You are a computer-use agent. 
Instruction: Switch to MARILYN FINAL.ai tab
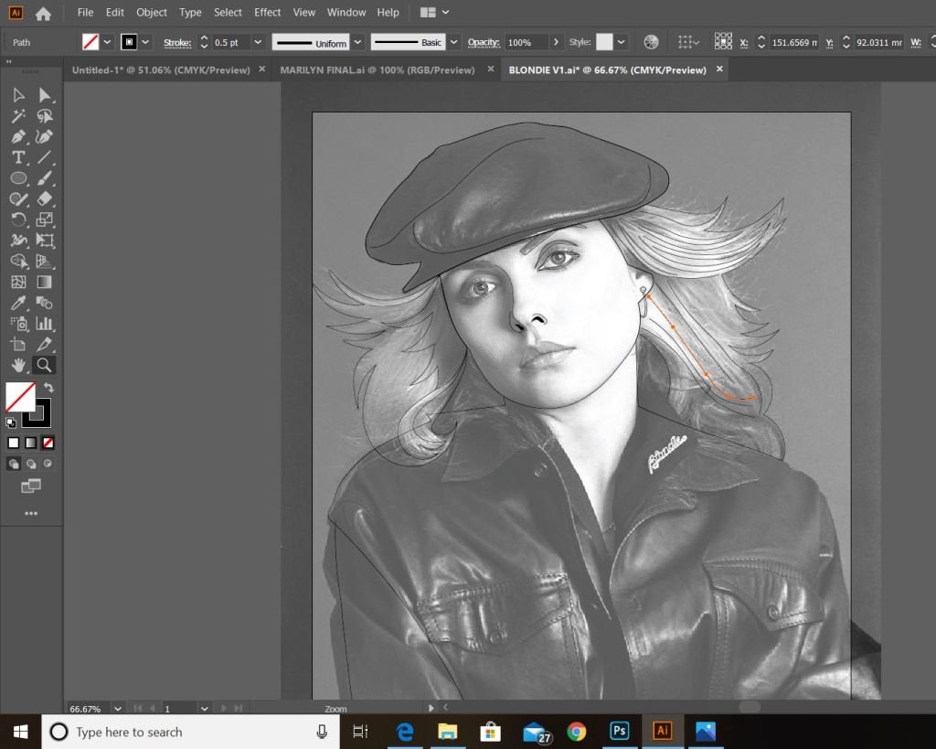[377, 70]
